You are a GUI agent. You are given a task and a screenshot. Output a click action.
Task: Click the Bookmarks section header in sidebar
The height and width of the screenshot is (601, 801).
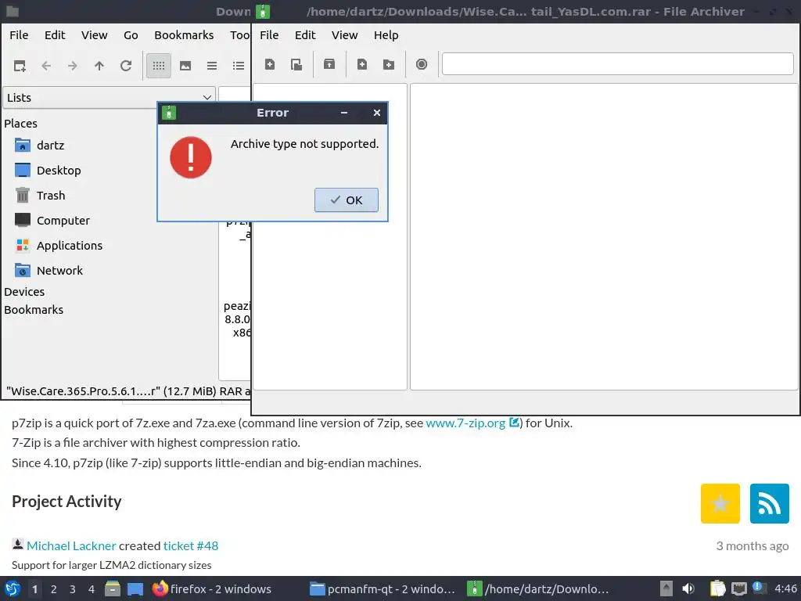34,310
